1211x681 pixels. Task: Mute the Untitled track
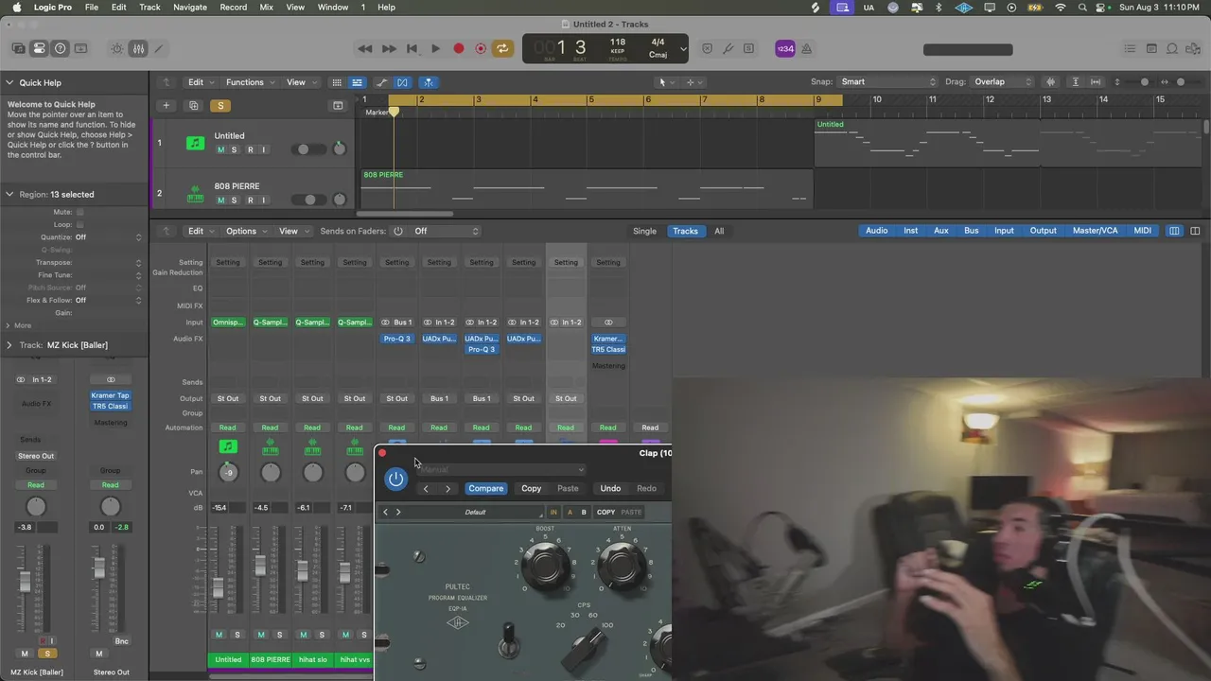coord(220,149)
